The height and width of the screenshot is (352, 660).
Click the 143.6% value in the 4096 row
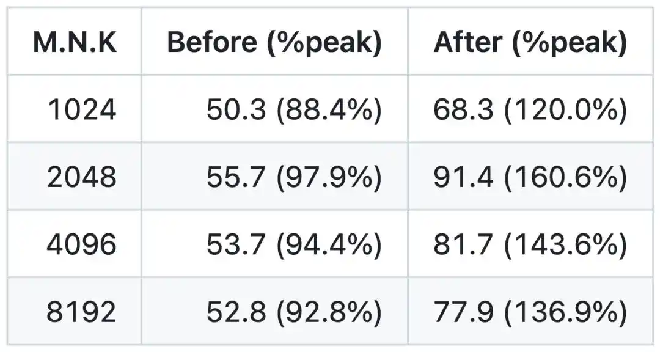point(565,244)
